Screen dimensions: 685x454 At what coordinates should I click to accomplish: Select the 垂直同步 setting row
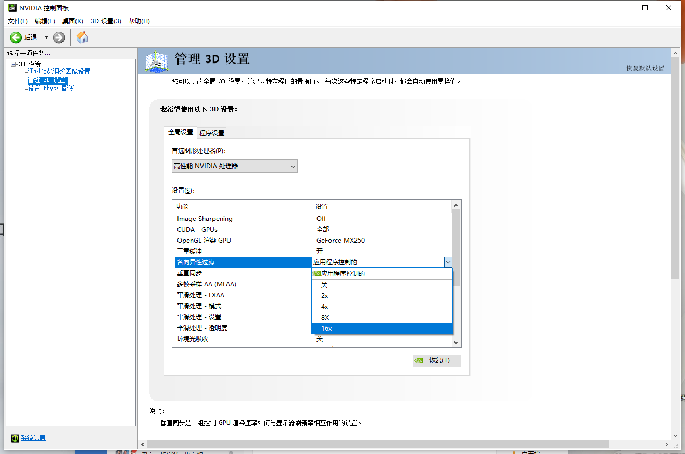243,273
